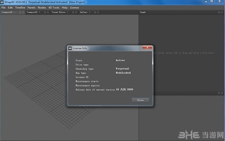Screen dimensions: 225x141
Task: Float the Viewport3D panel using its undock icon
Action: pos(20,12)
